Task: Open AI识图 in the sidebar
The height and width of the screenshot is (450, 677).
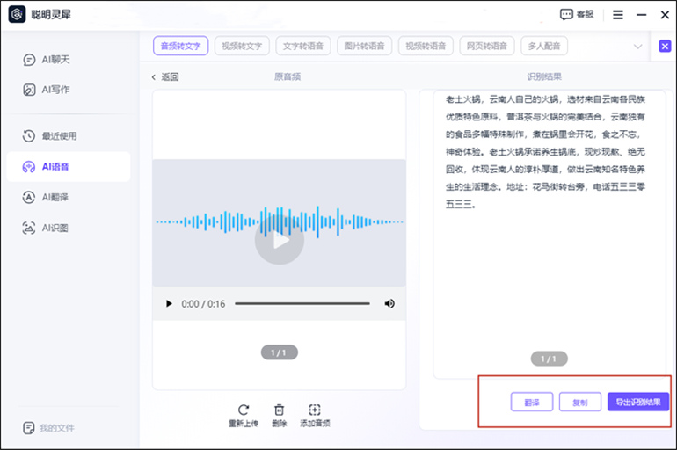Action: pos(46,228)
